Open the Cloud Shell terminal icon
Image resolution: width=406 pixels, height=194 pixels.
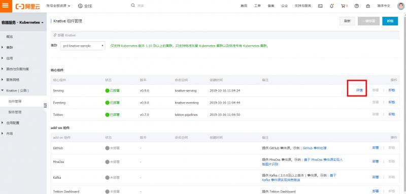[320, 6]
